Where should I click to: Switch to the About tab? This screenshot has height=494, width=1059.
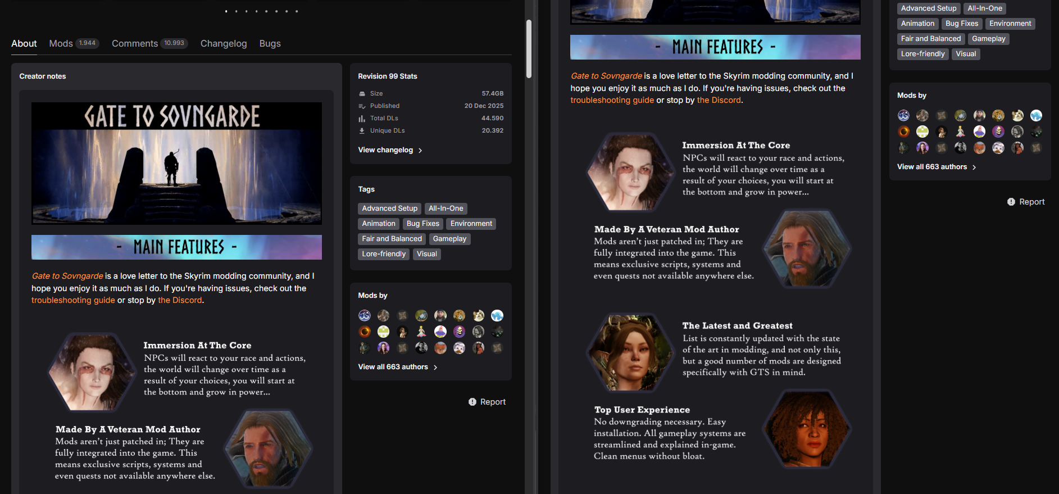coord(24,43)
